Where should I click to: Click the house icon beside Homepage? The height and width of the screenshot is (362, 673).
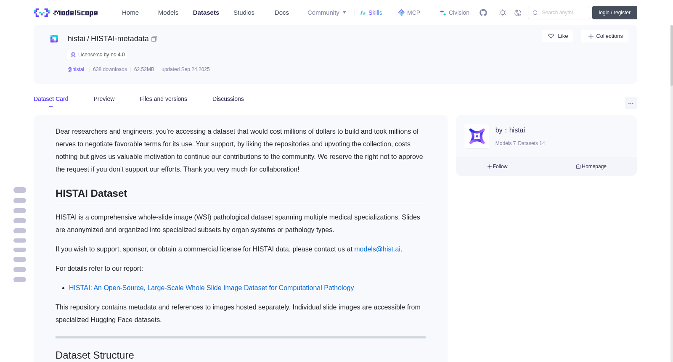point(578,166)
